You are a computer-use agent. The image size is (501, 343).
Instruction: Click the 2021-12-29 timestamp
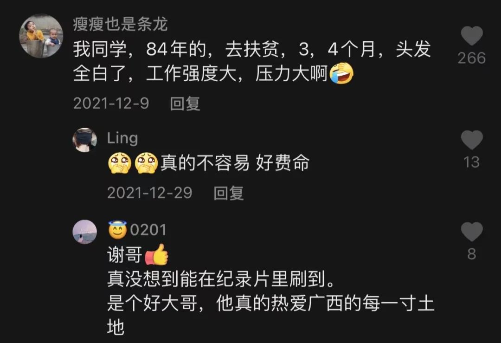pos(149,193)
